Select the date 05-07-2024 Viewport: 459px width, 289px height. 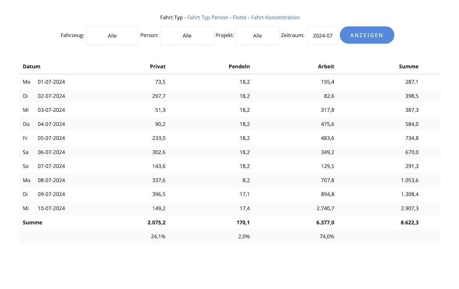coord(51,138)
